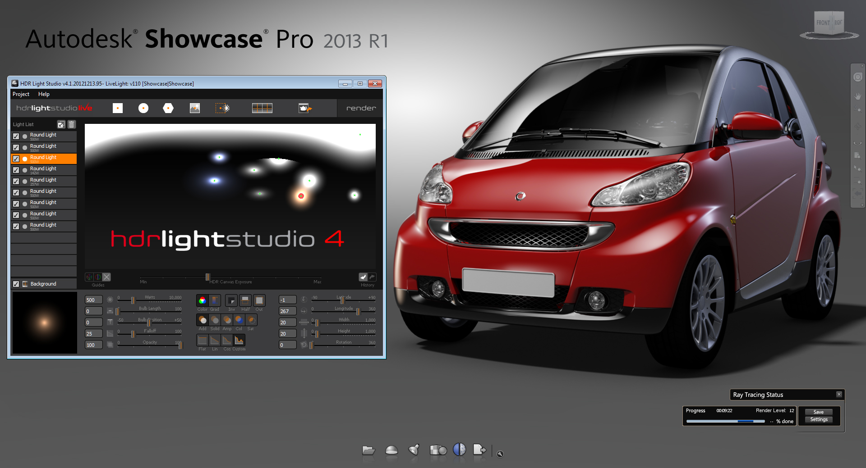Select the Cos falloff icon
Image resolution: width=866 pixels, height=468 pixels.
point(227,340)
